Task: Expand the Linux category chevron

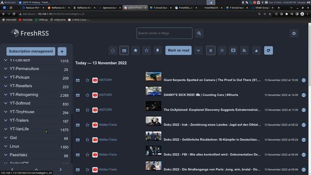Action: [x=5, y=146]
